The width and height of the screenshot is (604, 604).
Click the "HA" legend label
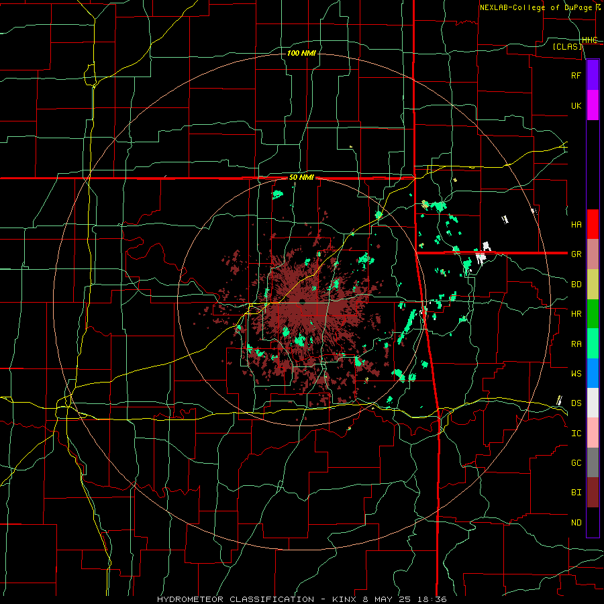click(576, 224)
